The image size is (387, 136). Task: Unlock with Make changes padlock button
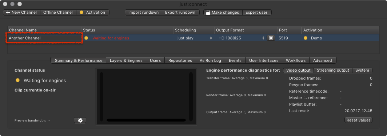[223, 12]
